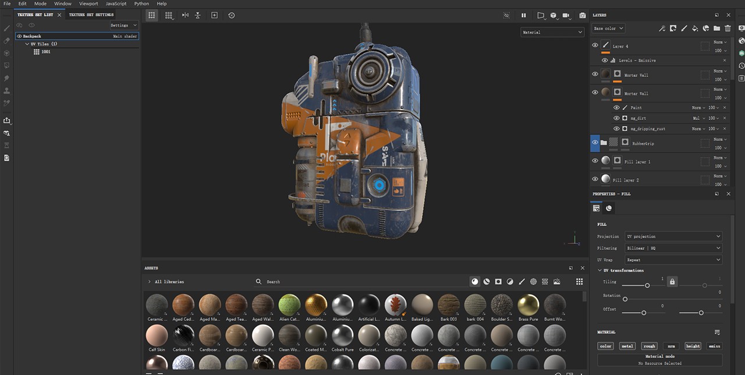Add a folder in Layers panel
The width and height of the screenshot is (745, 375).
point(716,28)
